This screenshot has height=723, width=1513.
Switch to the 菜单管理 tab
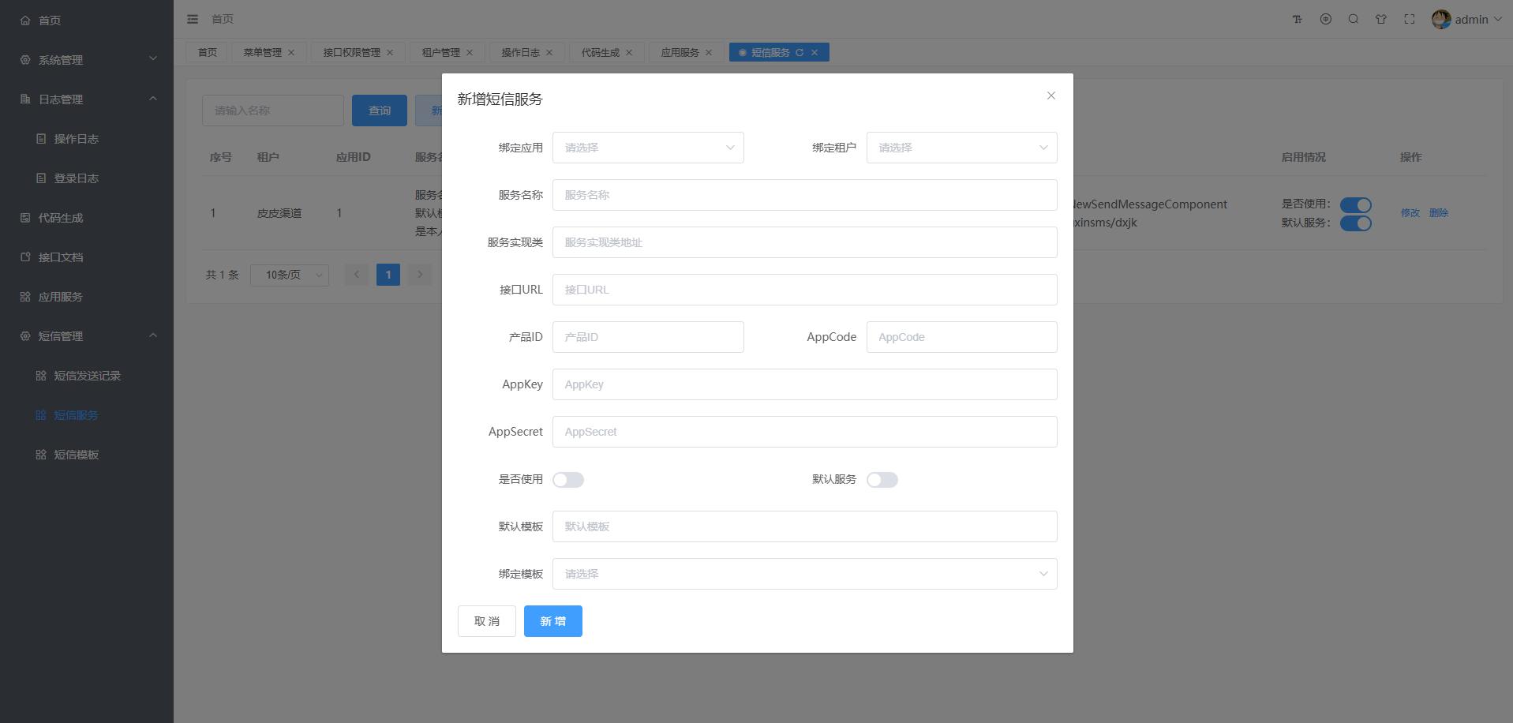[268, 53]
